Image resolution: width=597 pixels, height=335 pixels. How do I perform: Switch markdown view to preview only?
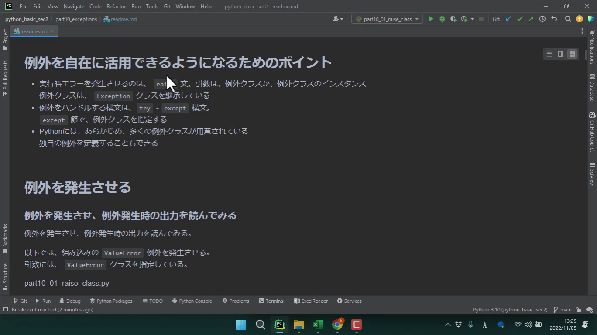572,54
